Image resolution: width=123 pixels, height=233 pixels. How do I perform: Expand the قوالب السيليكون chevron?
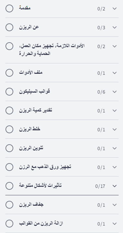(115, 92)
